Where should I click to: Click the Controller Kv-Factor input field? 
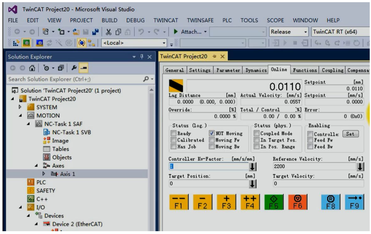pos(209,166)
